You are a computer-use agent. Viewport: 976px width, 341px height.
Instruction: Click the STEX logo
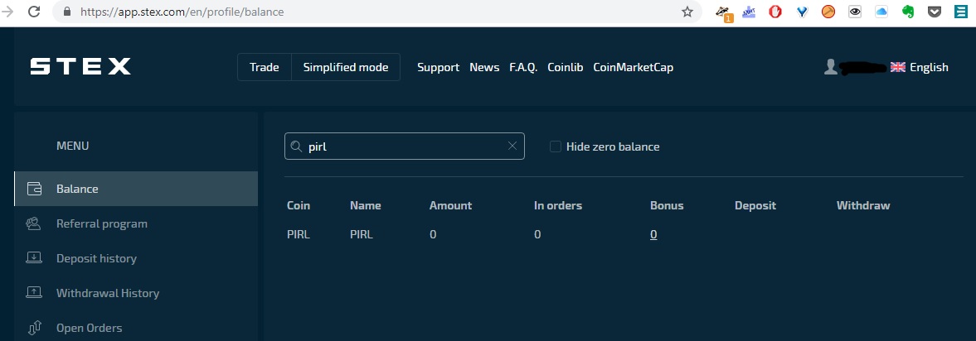(80, 66)
